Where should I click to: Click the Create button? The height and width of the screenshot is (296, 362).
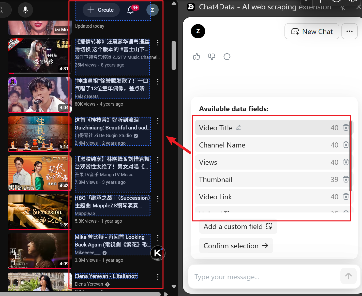[101, 10]
